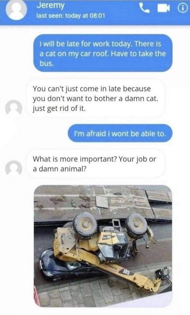Start a video call with Jeremy
The image size is (190, 315).
(164, 8)
